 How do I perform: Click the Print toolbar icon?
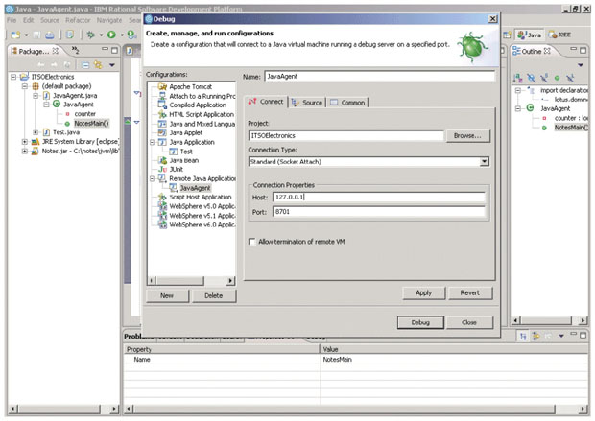[50, 35]
